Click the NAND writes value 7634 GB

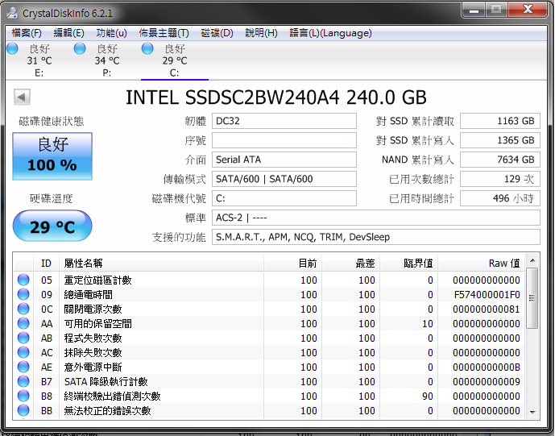(499, 160)
